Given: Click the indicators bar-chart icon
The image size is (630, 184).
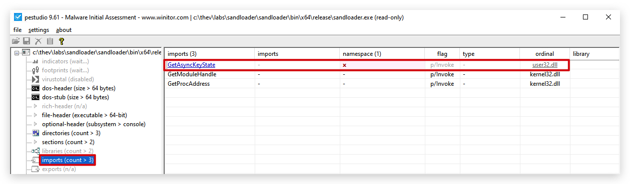Looking at the screenshot, I should pos(36,61).
